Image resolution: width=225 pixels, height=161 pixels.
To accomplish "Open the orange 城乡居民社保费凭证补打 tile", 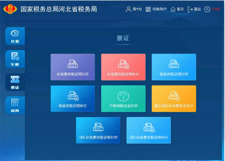I will [x=174, y=98].
